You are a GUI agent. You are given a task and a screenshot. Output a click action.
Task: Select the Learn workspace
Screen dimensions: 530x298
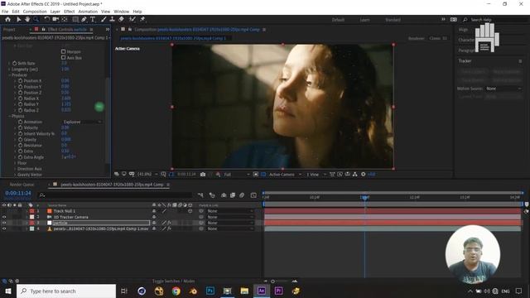pyautogui.click(x=364, y=20)
